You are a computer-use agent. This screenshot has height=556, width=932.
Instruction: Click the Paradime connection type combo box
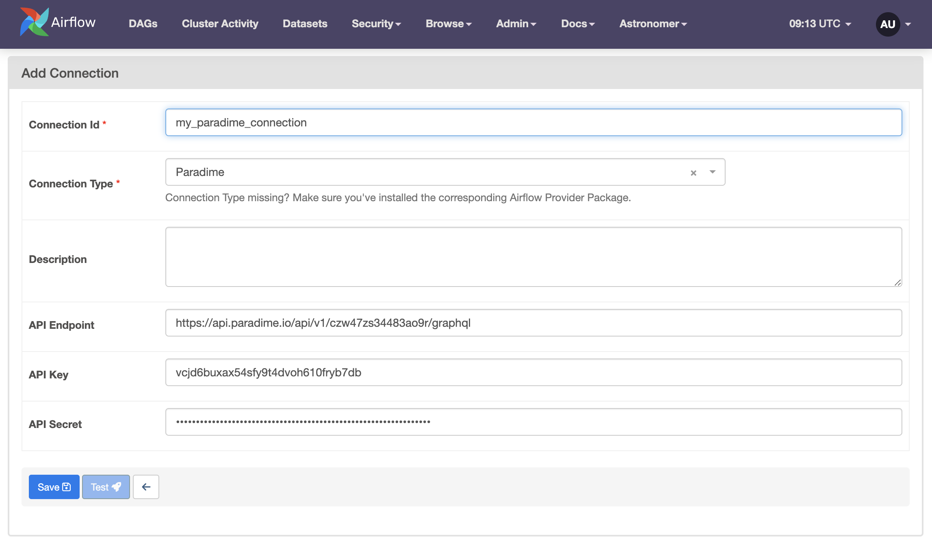[x=445, y=172]
